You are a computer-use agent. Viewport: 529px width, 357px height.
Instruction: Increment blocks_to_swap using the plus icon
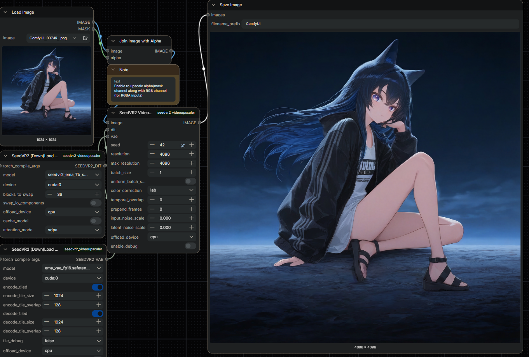coord(97,194)
